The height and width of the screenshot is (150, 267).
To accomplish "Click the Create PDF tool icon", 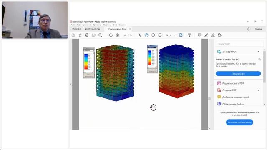I will tap(219, 90).
